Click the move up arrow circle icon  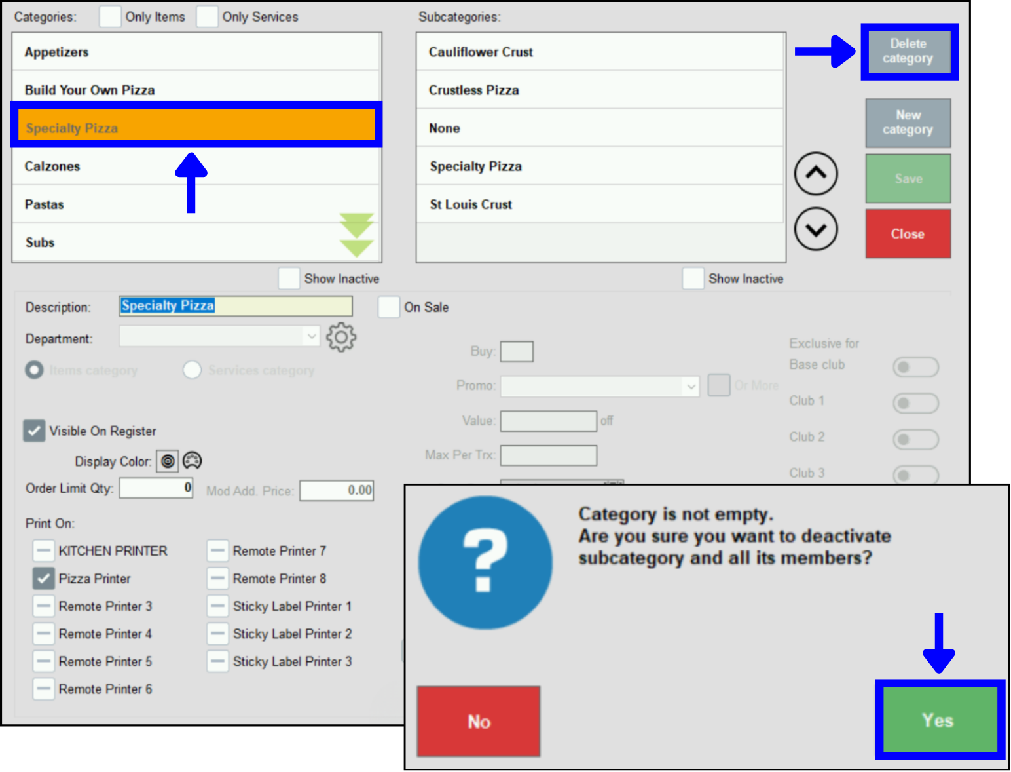pyautogui.click(x=815, y=174)
